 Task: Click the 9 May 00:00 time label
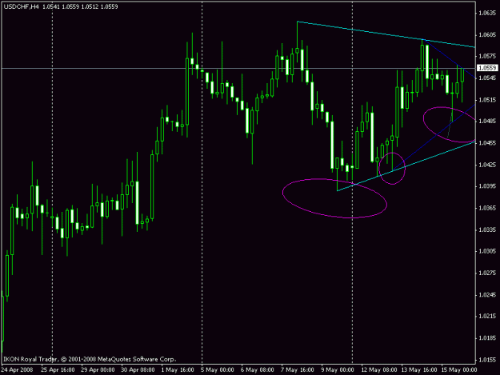(x=338, y=370)
